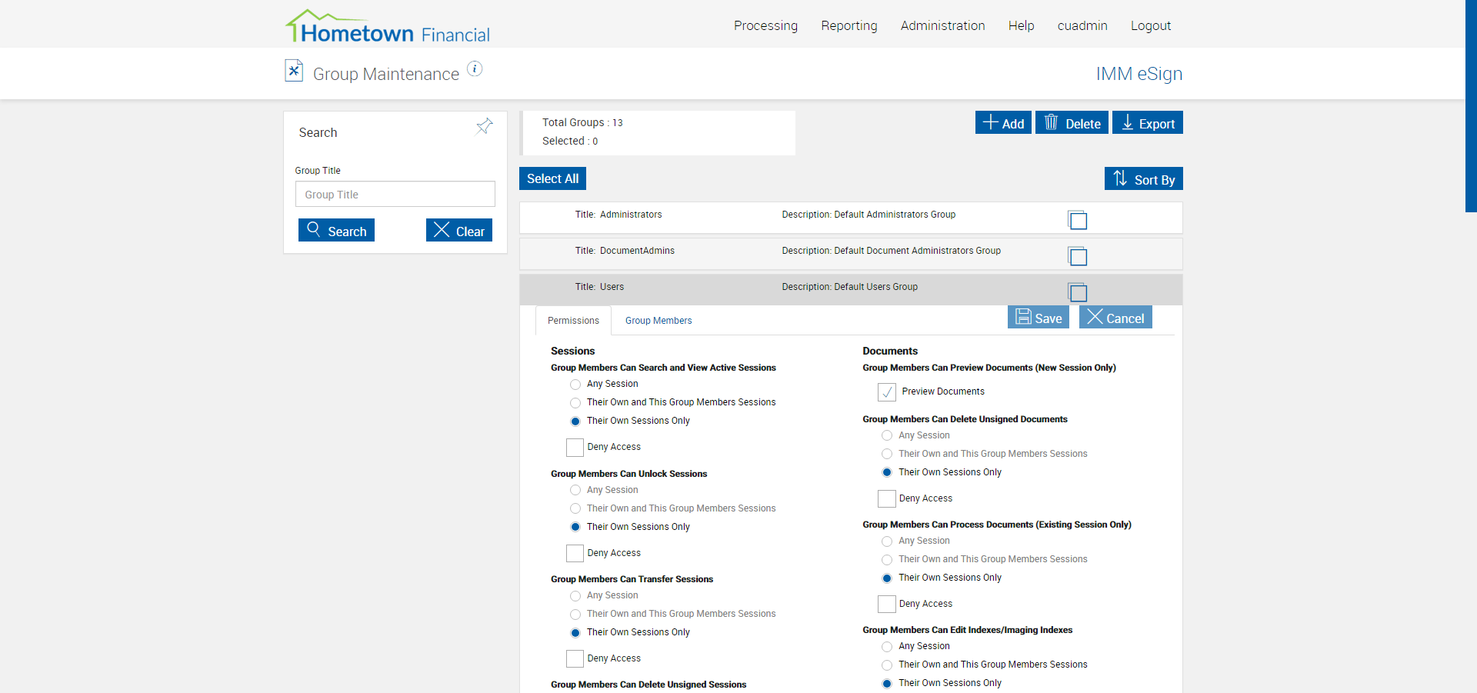Select Any Session under Search and View Active Sessions
1477x693 pixels.
pos(575,385)
